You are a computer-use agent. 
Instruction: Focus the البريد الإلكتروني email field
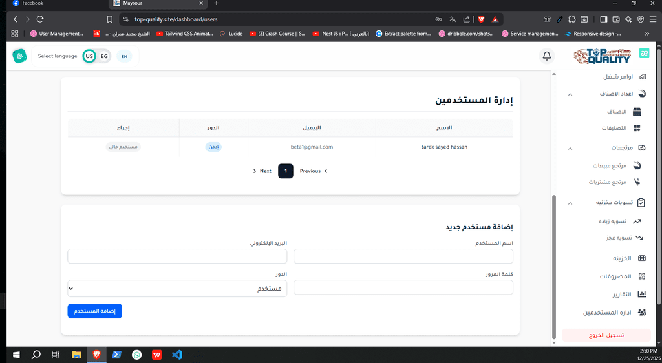[177, 256]
